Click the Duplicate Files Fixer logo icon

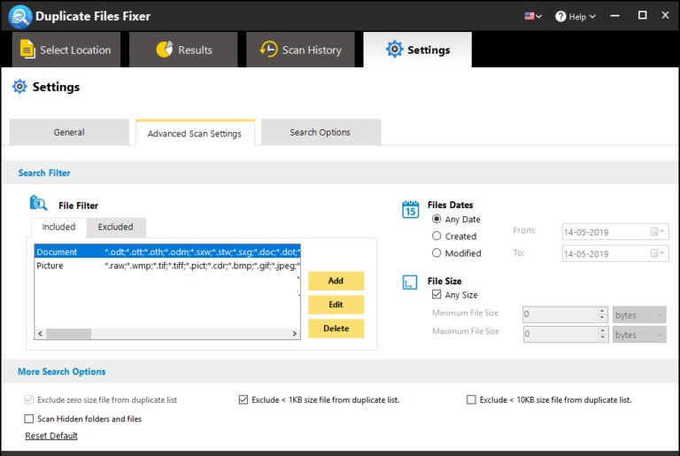(20, 16)
